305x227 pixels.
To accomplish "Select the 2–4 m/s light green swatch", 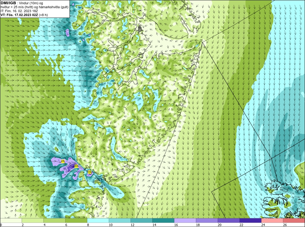I will point(33,220).
